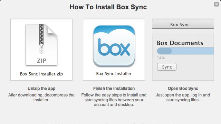Click the Box Documents heading
The height and width of the screenshot is (124, 221).
(180, 43)
